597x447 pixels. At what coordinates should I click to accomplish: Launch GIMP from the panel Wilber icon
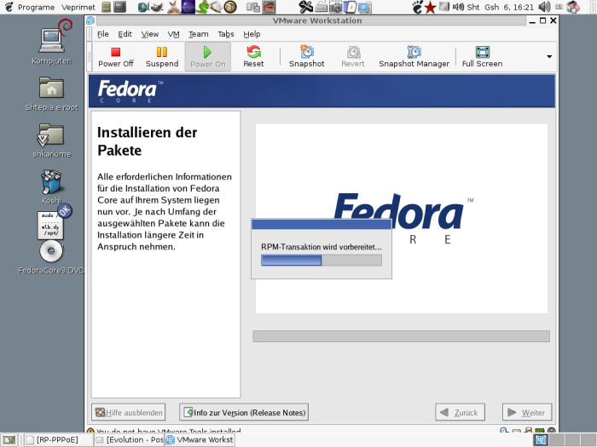157,7
